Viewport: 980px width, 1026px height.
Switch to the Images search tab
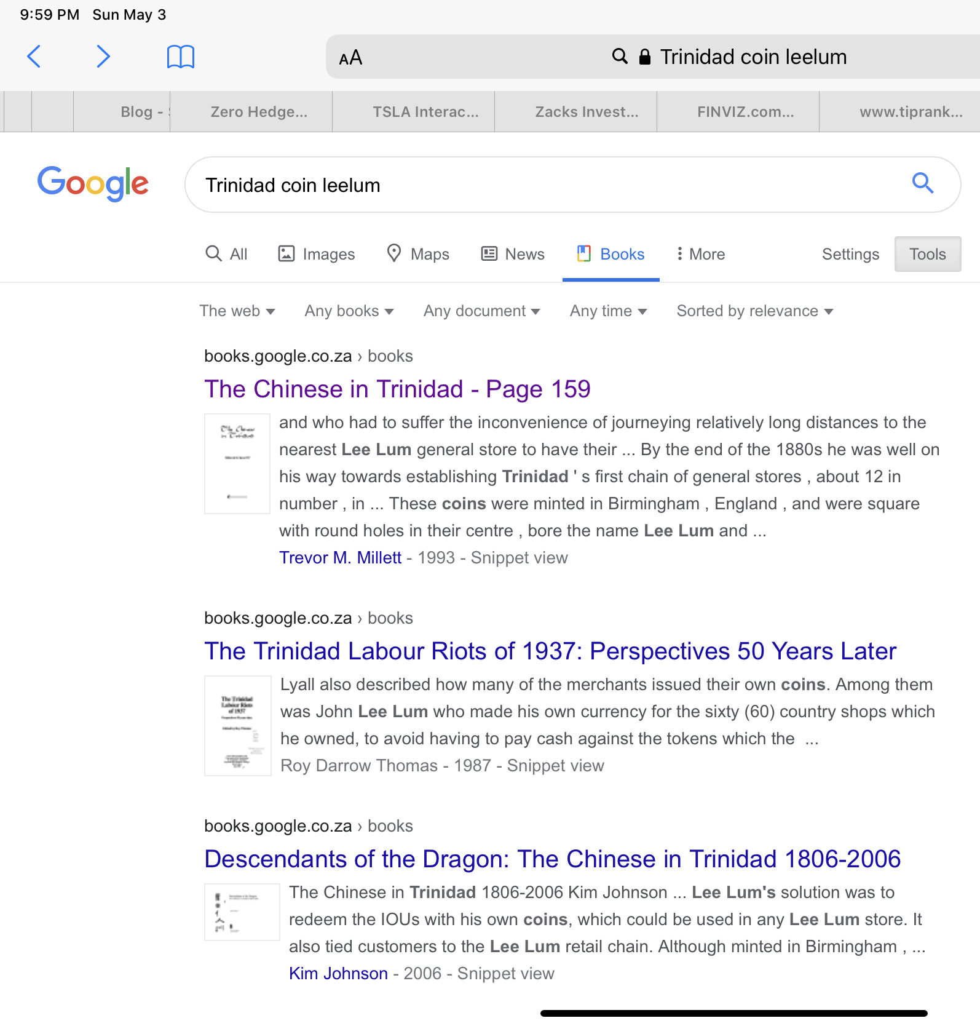coord(317,254)
